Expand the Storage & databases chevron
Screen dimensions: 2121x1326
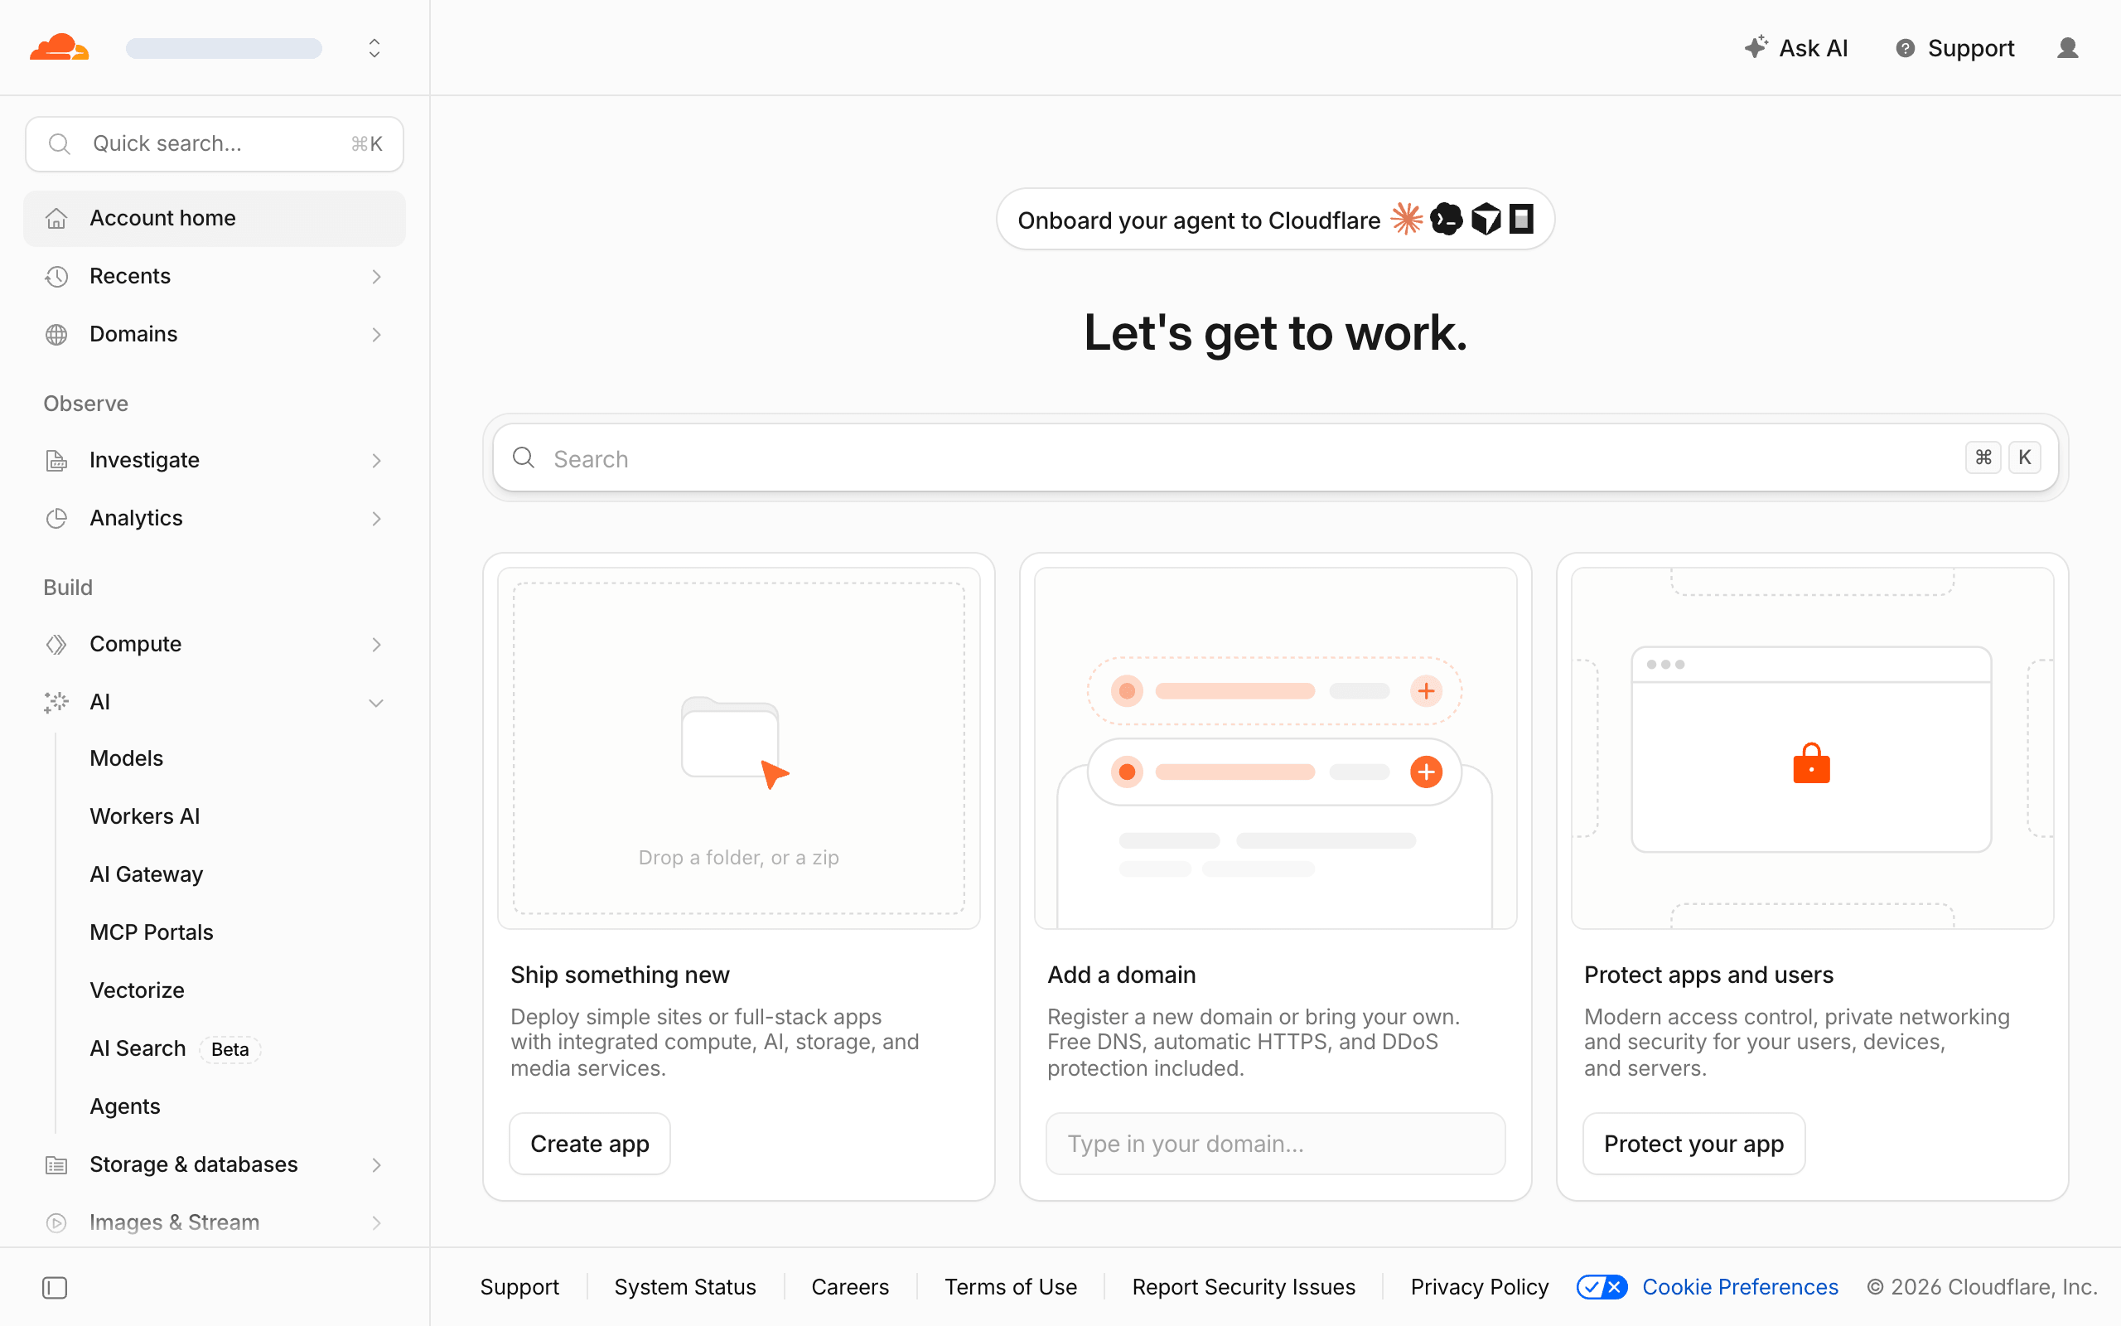coord(376,1164)
